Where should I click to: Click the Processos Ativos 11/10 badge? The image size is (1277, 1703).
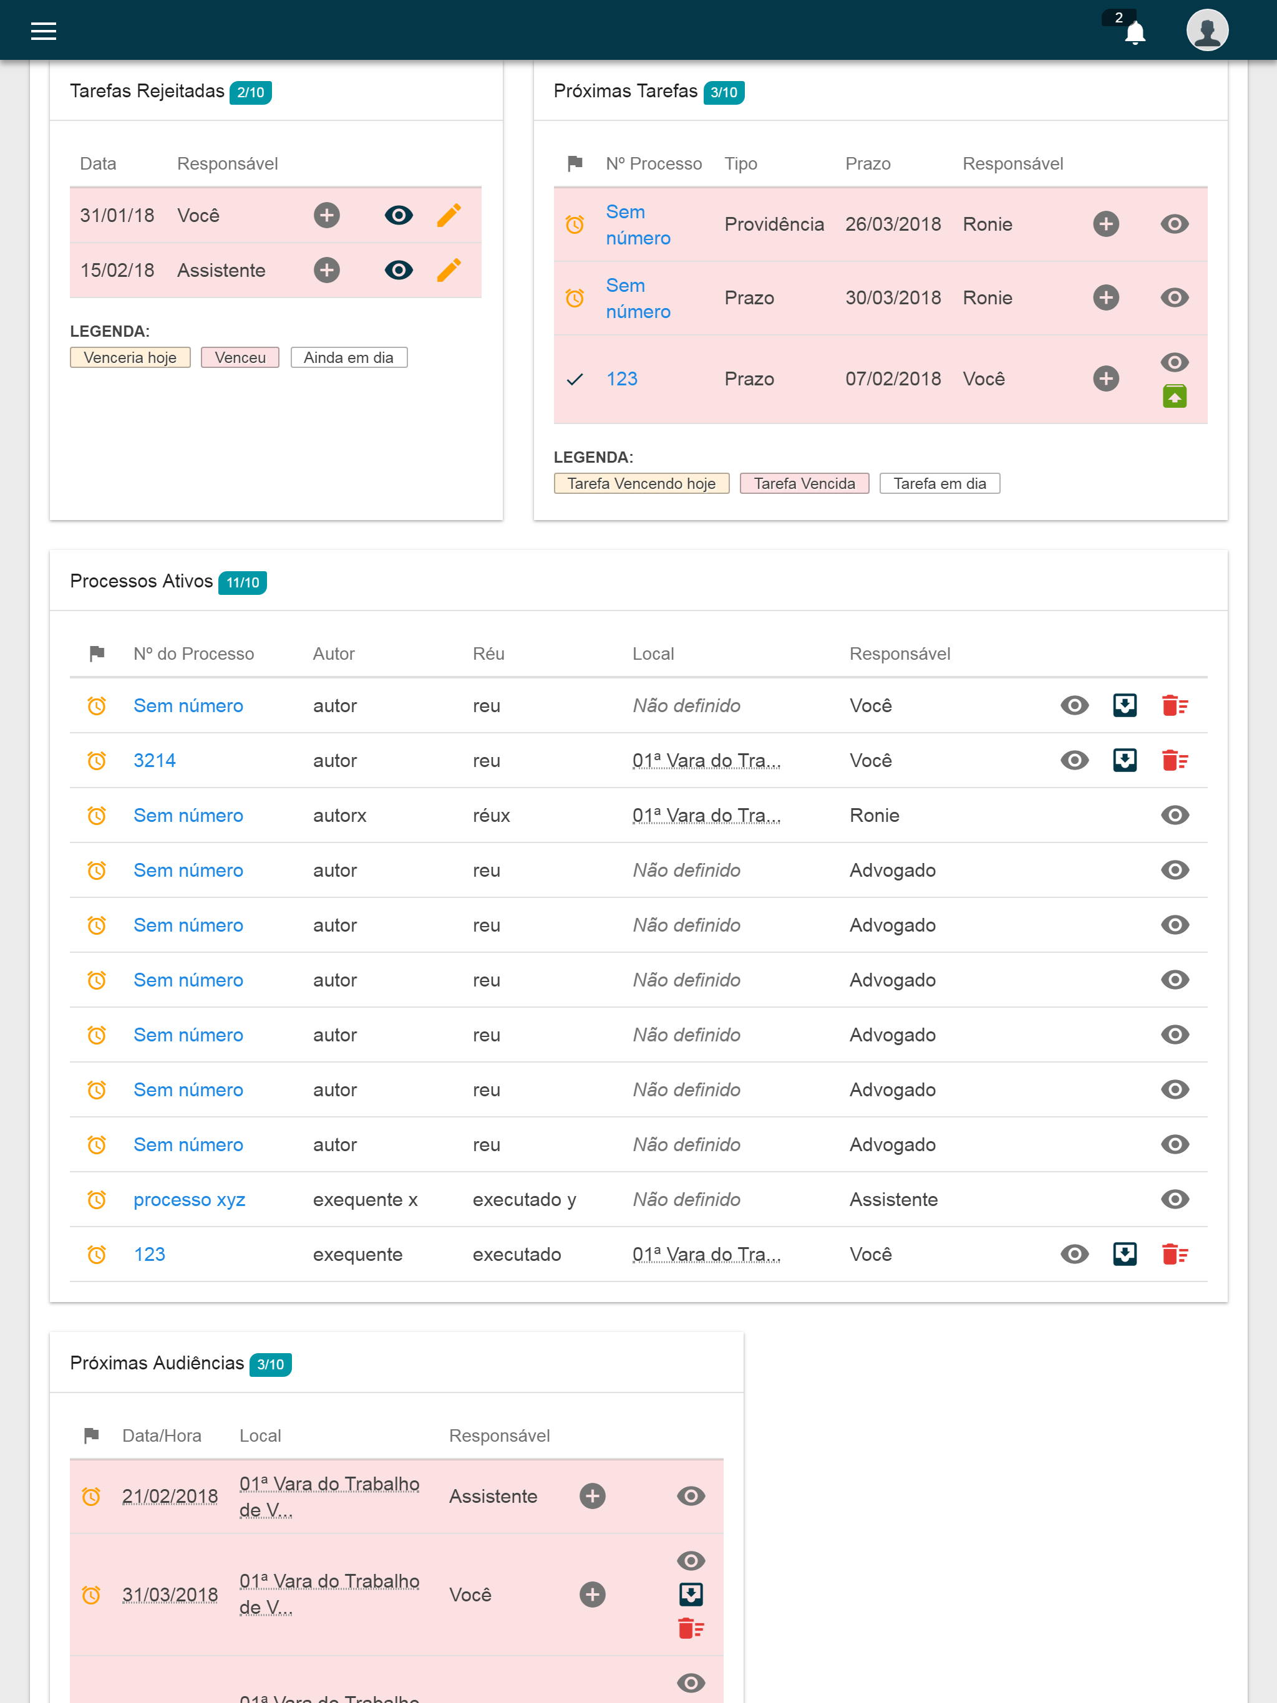pos(243,583)
